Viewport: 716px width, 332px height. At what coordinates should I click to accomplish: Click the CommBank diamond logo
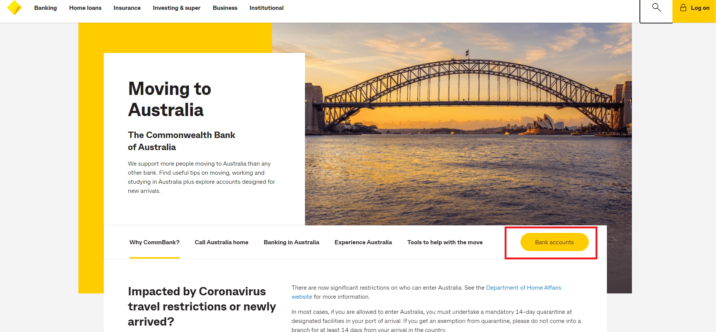pyautogui.click(x=14, y=8)
